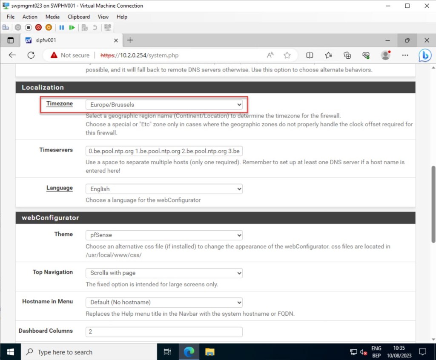The width and height of the screenshot is (436, 360).
Task: Open Edge split screen view
Action: coord(310,55)
